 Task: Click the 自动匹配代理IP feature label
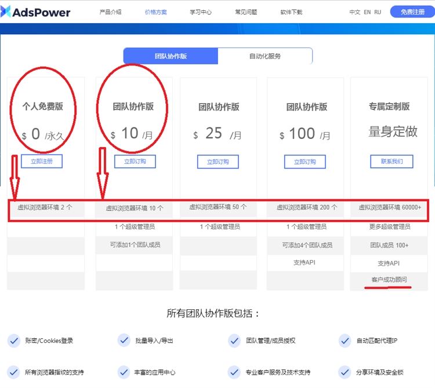377,341
